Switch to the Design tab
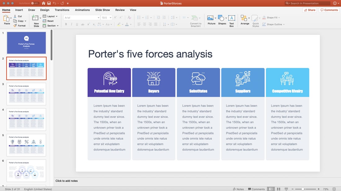Image resolution: width=341 pixels, height=191 pixels. (45, 10)
